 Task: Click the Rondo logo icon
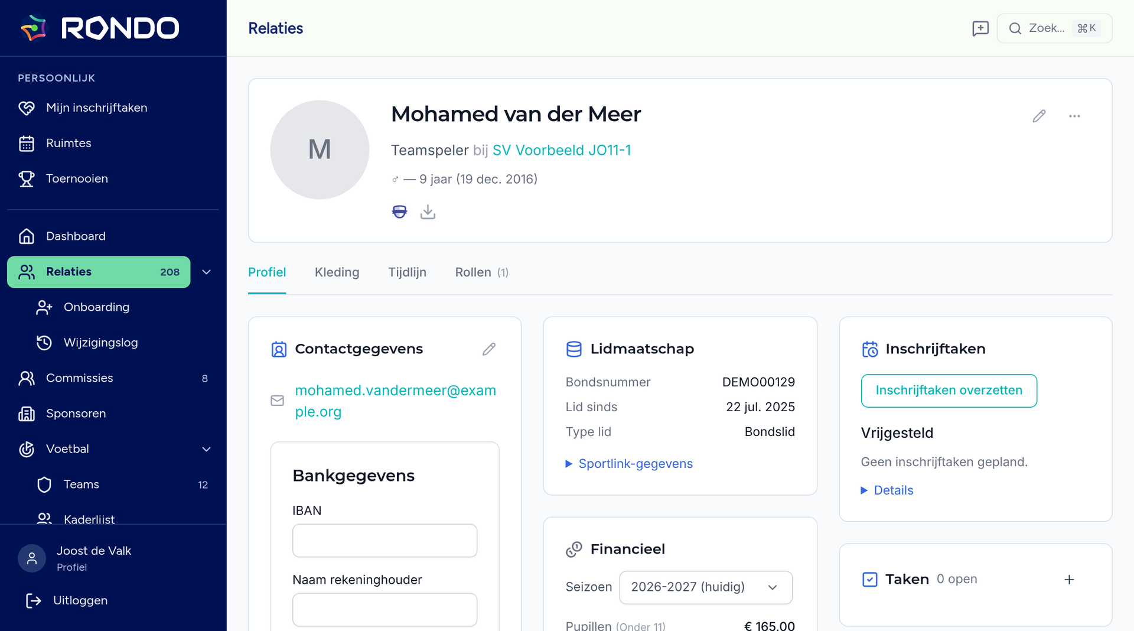click(34, 28)
